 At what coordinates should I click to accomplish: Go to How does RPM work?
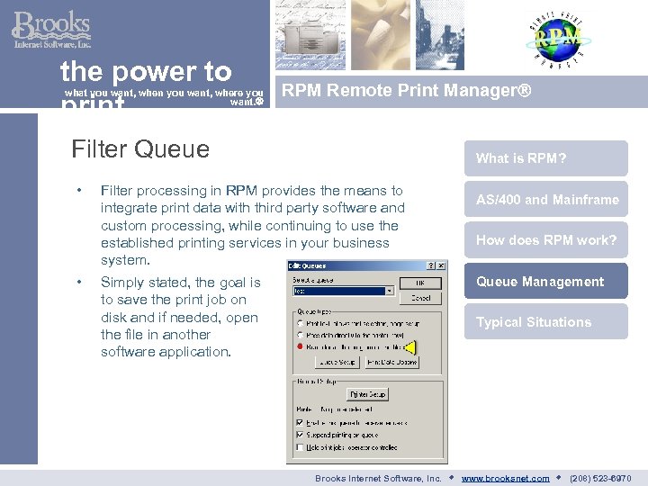tap(546, 239)
